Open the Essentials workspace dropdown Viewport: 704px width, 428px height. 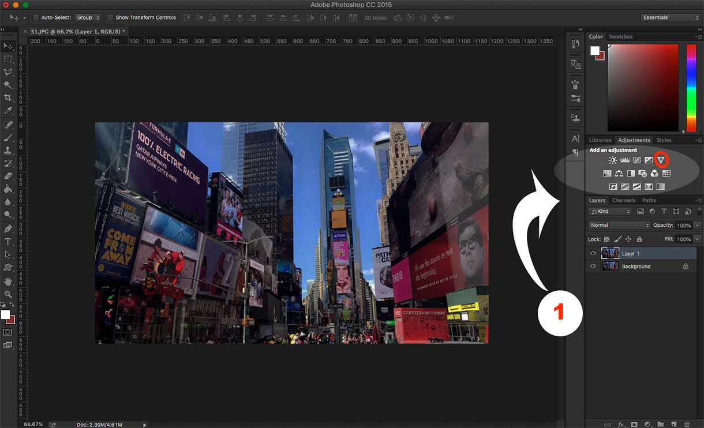click(x=671, y=18)
